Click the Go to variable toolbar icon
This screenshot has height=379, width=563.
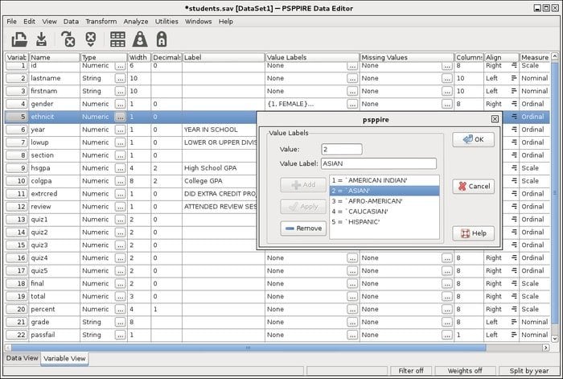click(68, 39)
